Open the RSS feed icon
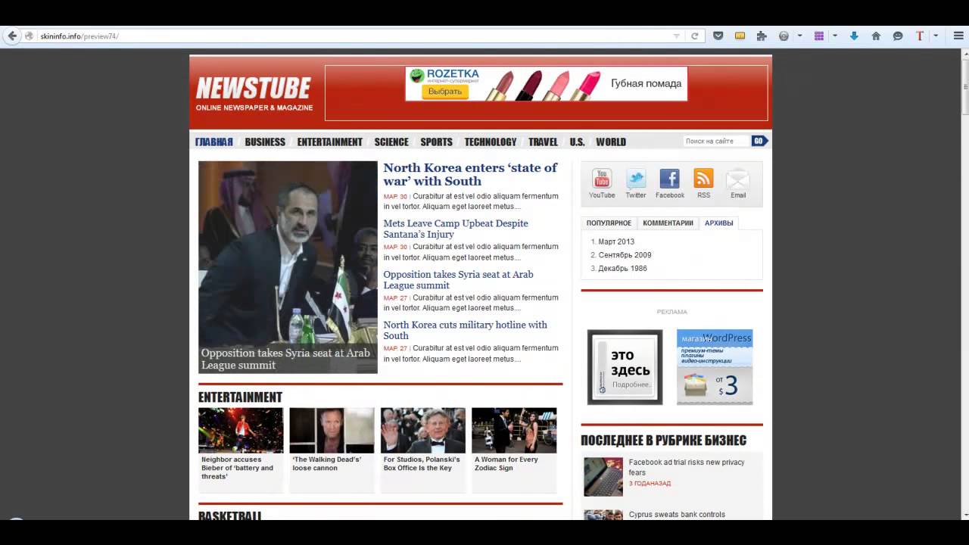The height and width of the screenshot is (545, 969). [x=704, y=179]
